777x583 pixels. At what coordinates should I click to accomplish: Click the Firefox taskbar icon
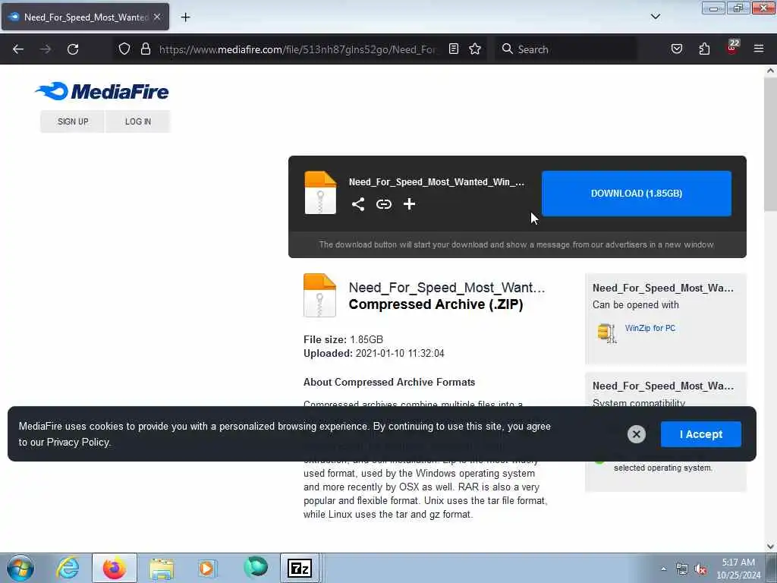click(x=114, y=568)
